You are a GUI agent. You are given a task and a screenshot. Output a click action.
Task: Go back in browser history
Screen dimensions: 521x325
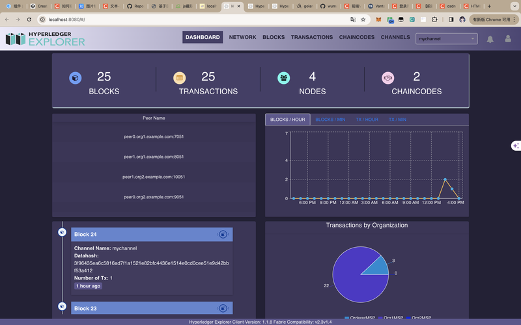click(7, 19)
